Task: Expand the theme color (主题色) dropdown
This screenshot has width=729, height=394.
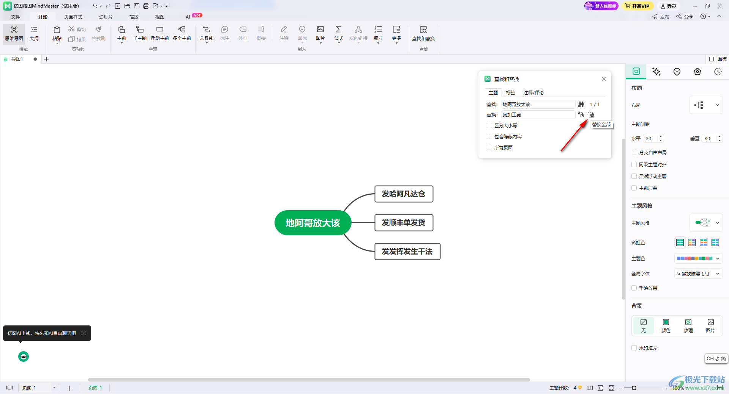Action: (x=699, y=258)
